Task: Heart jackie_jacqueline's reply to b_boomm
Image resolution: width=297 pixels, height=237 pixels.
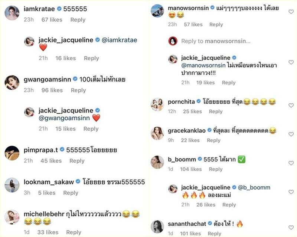Action: 291,192
